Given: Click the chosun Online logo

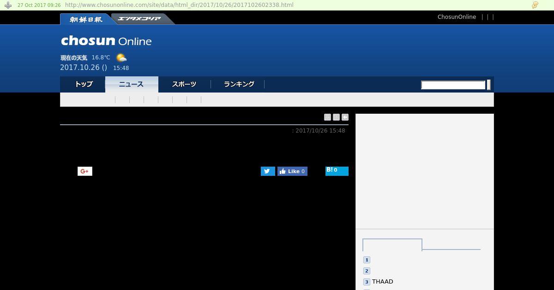Looking at the screenshot, I should [106, 41].
